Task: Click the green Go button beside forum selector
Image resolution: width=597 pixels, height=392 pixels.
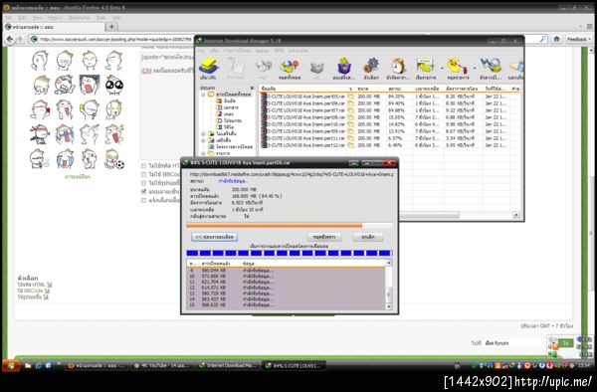Action: pyautogui.click(x=566, y=343)
